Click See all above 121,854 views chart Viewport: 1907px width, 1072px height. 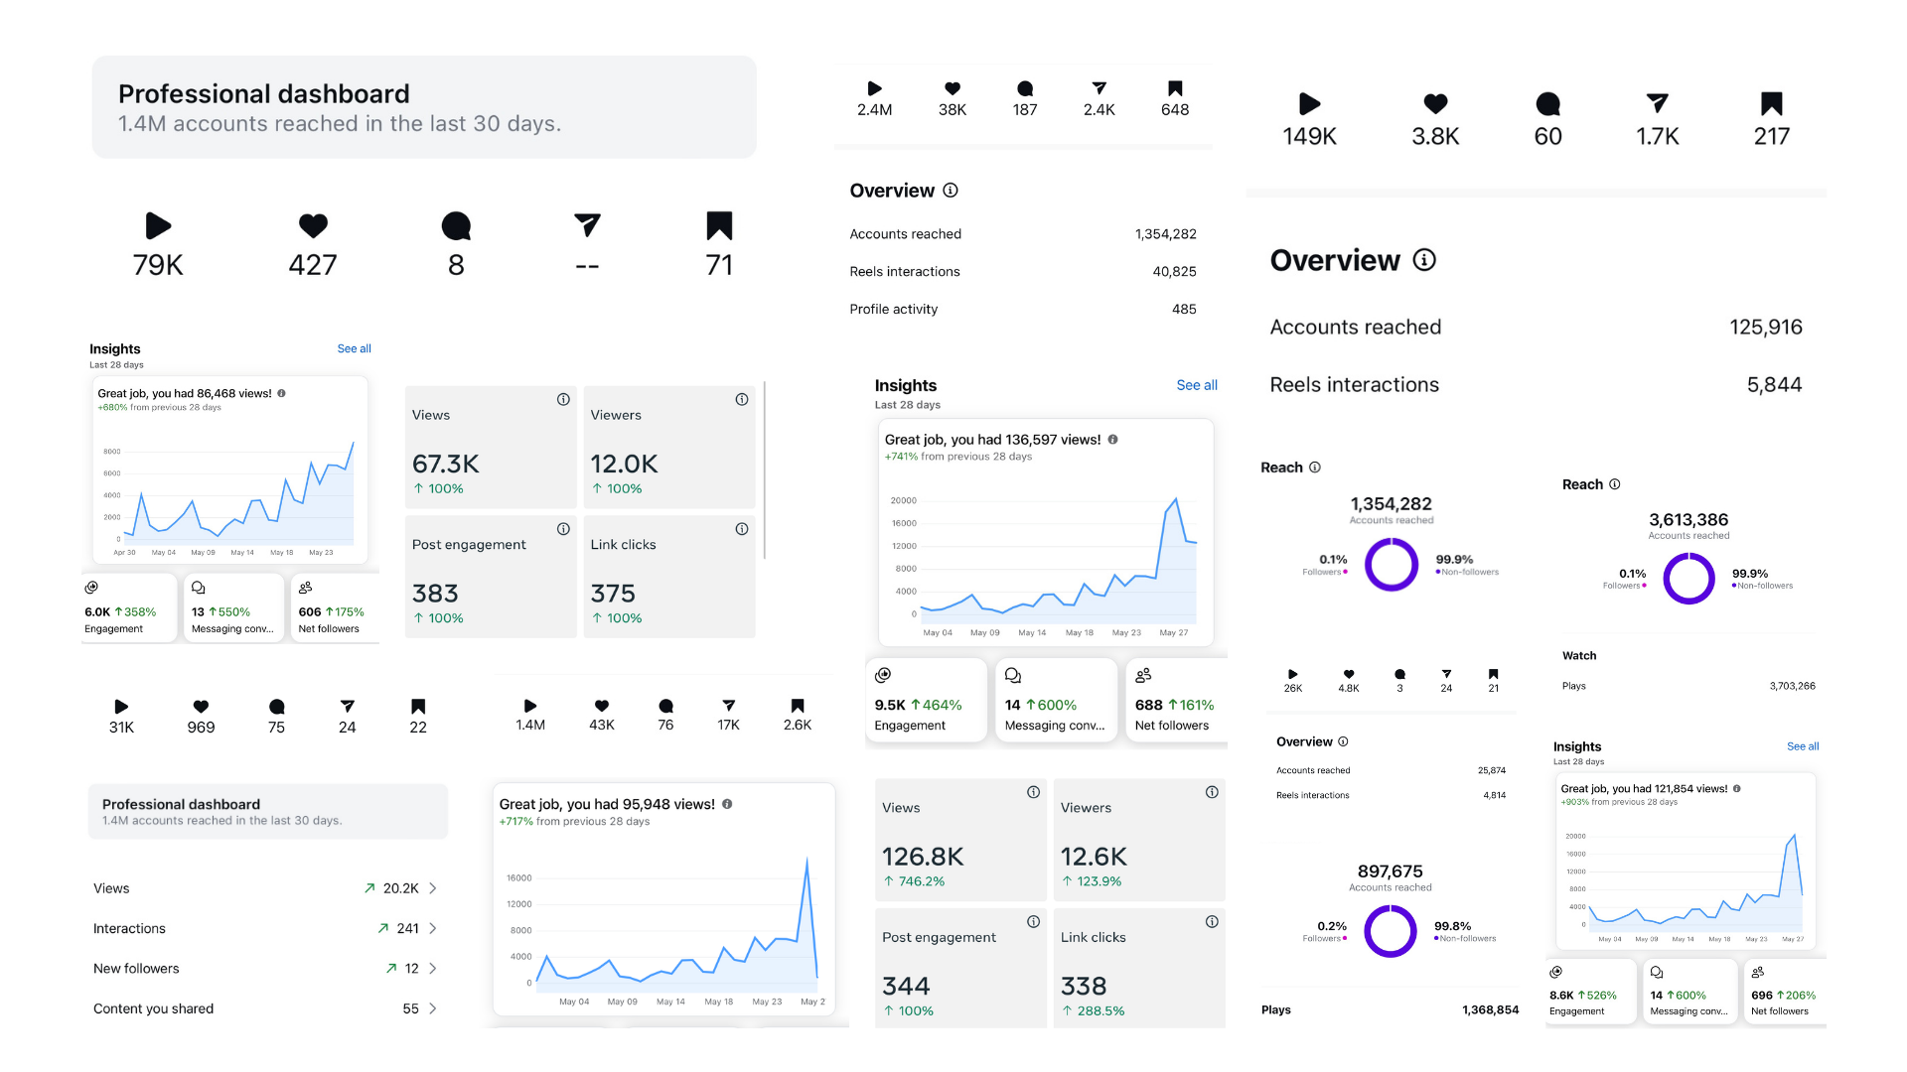point(1802,746)
